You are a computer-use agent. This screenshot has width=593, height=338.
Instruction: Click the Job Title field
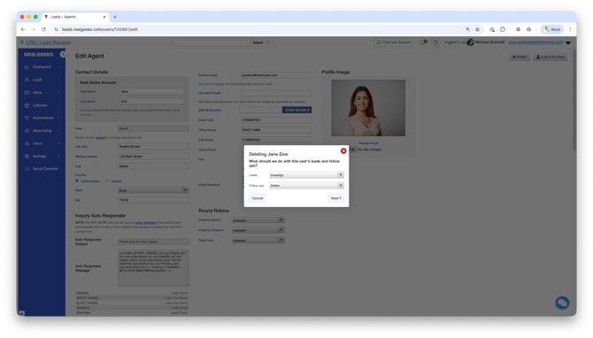(153, 146)
